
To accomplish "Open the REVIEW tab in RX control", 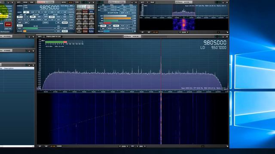I will (x=25, y=2).
